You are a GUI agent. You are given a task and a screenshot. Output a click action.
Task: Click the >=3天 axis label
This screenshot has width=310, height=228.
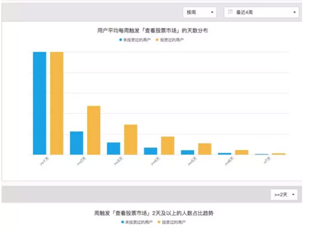click(x=119, y=161)
